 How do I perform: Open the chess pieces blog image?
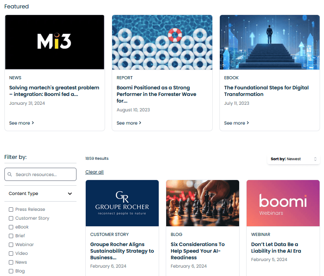(202, 203)
